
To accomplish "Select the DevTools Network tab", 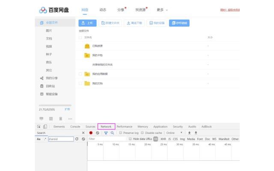I will point(106,127).
